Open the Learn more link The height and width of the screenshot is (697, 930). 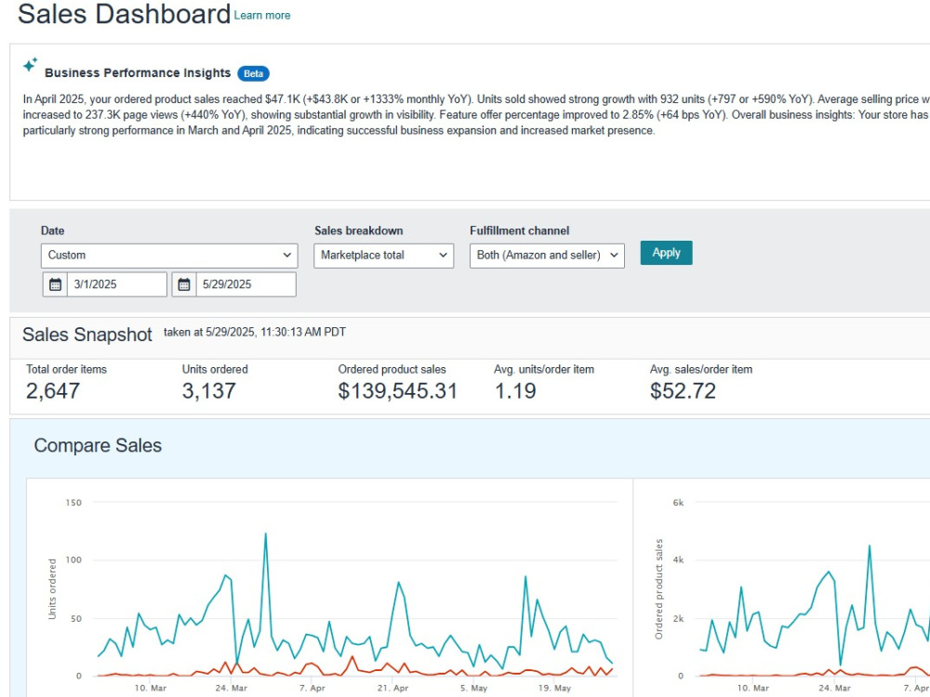pos(261,16)
